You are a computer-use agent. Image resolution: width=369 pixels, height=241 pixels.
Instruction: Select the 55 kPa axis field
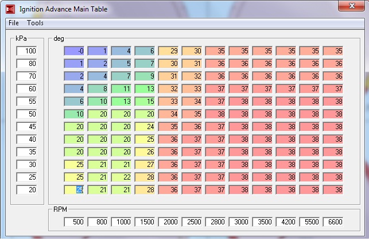pos(26,102)
